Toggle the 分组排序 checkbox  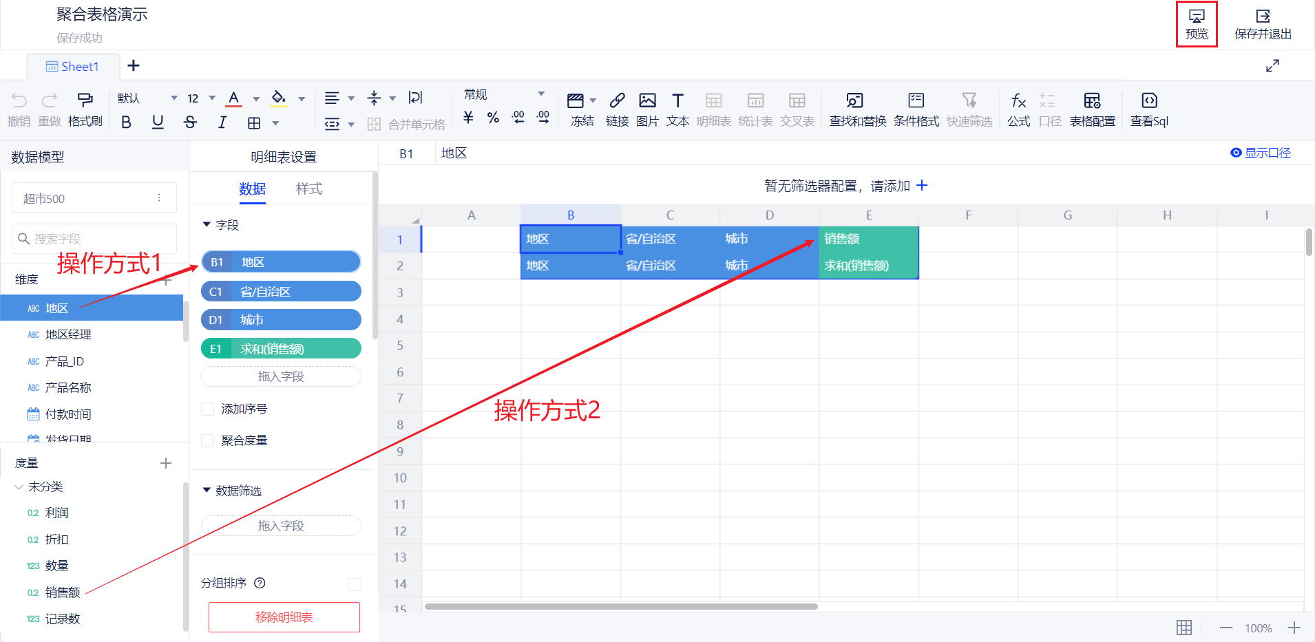pos(355,584)
